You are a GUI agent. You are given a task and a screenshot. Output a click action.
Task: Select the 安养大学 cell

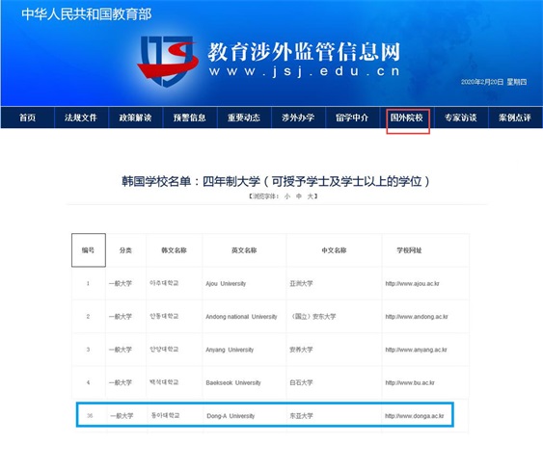click(334, 350)
